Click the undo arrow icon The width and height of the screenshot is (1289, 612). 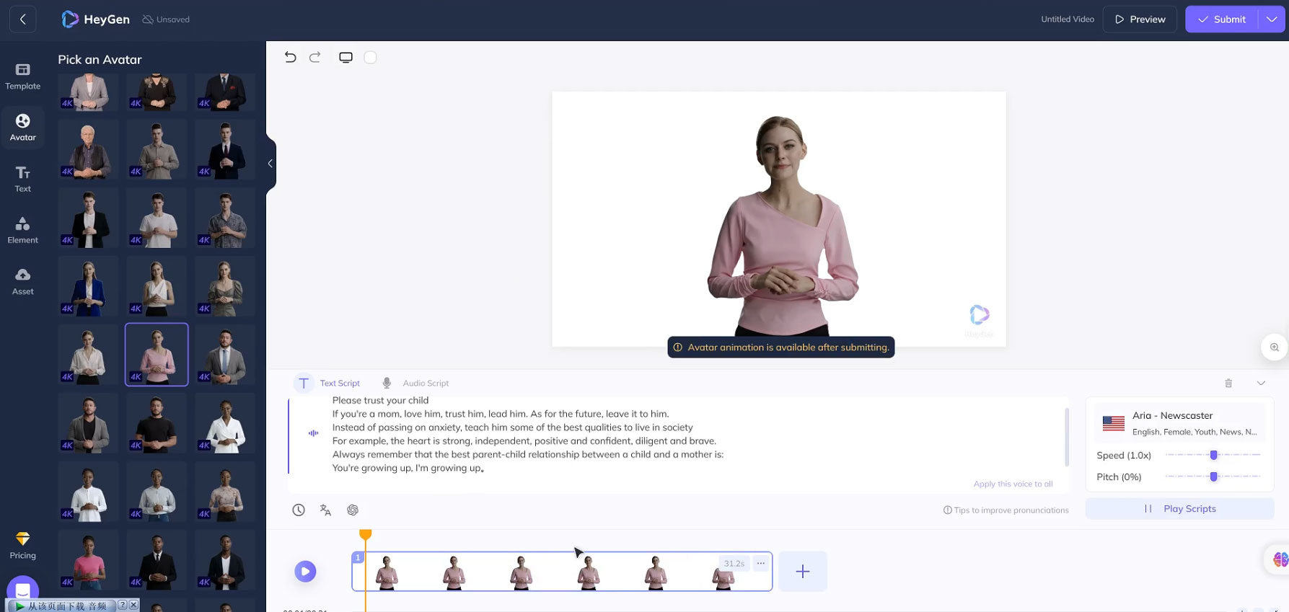click(x=290, y=58)
